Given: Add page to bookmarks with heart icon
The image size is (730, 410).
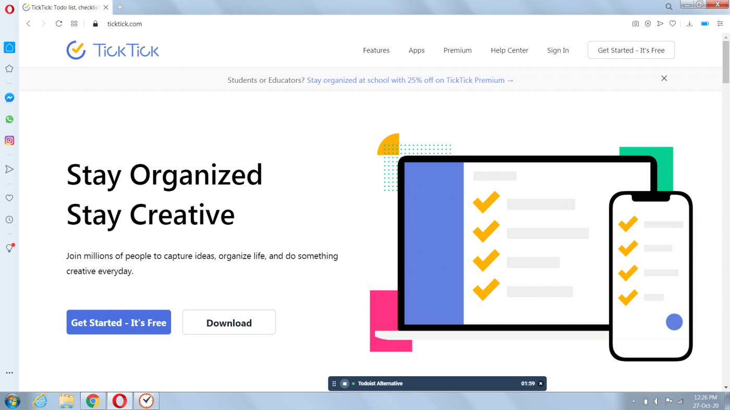Looking at the screenshot, I should click(x=673, y=24).
